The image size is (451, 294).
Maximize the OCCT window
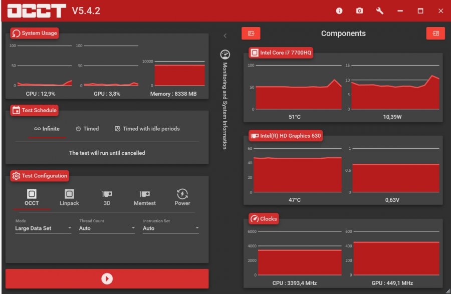pos(420,11)
